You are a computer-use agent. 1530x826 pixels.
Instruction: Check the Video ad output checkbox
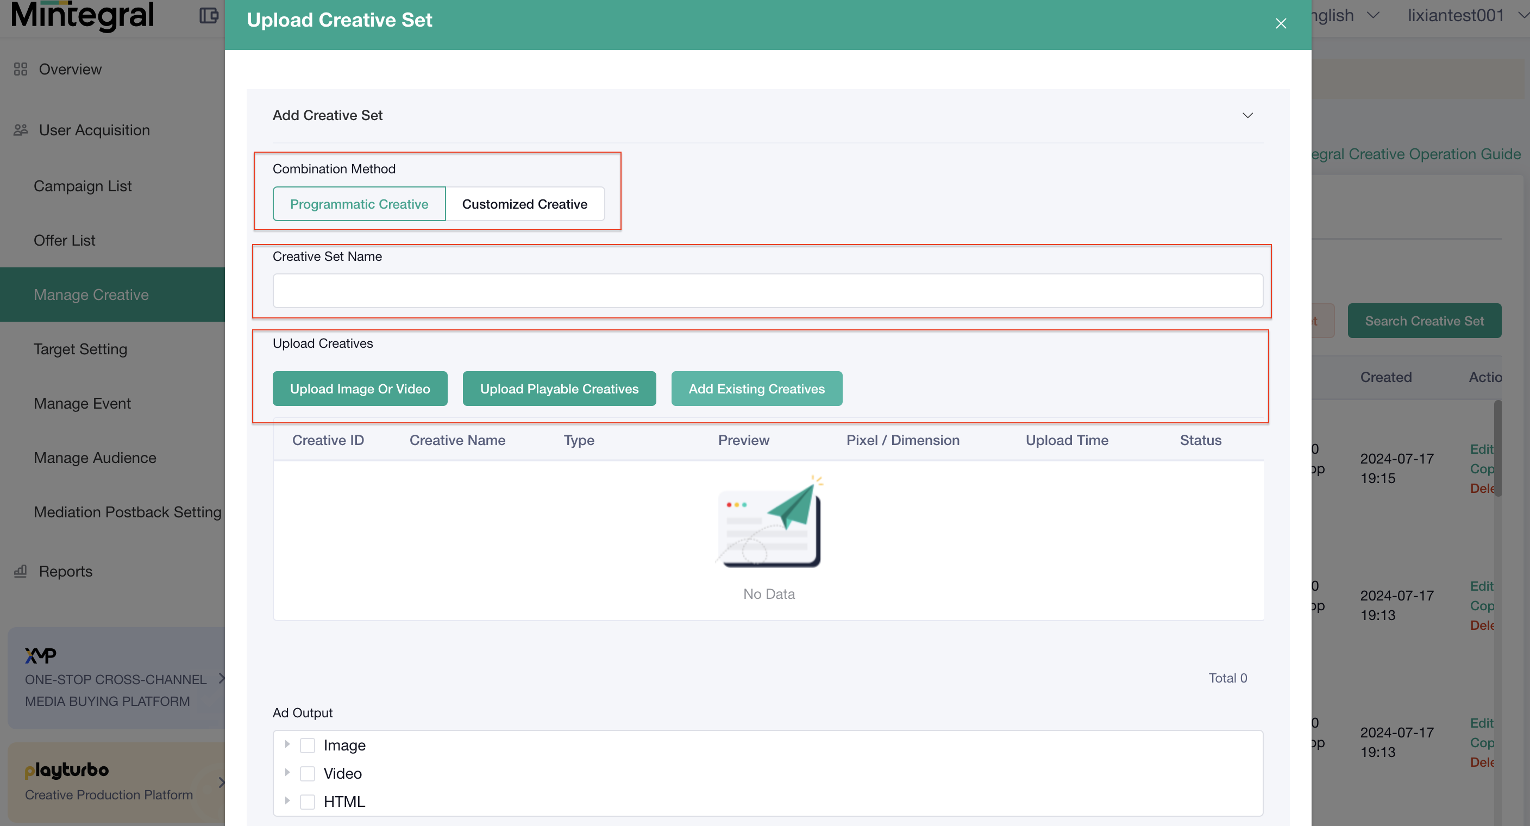click(x=307, y=773)
